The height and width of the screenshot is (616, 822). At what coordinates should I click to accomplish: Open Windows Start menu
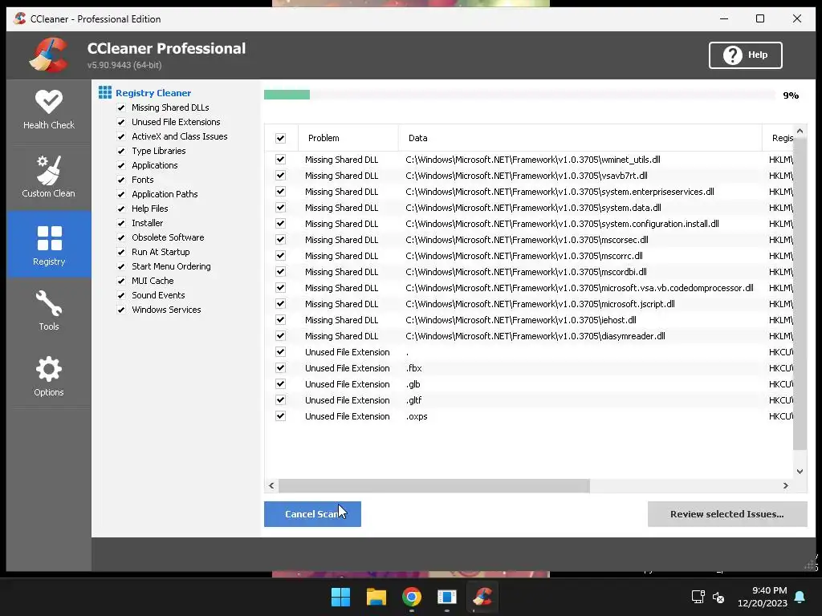340,597
